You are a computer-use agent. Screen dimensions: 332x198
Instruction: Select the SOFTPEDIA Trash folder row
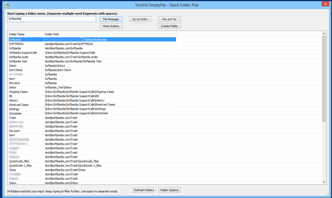pyautogui.click(x=92, y=44)
